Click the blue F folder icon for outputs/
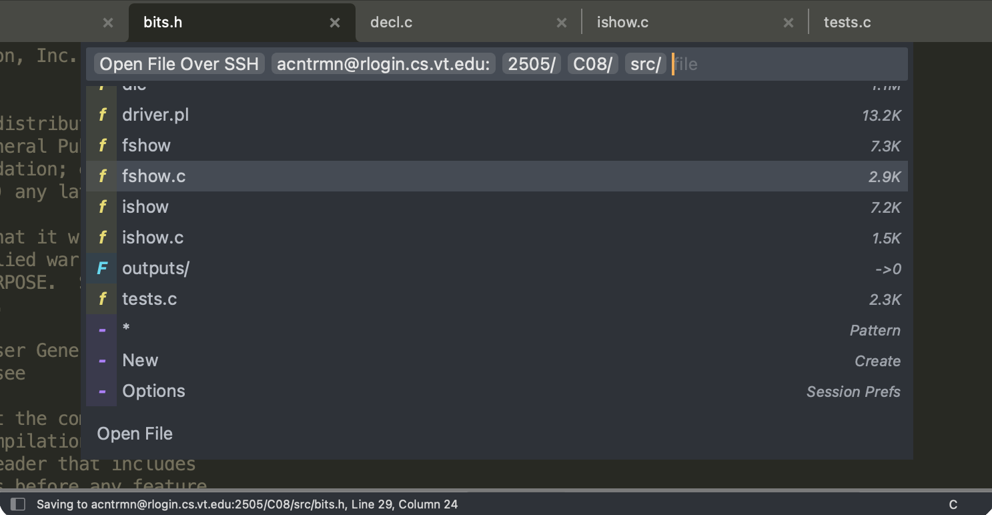992x515 pixels. tap(101, 268)
